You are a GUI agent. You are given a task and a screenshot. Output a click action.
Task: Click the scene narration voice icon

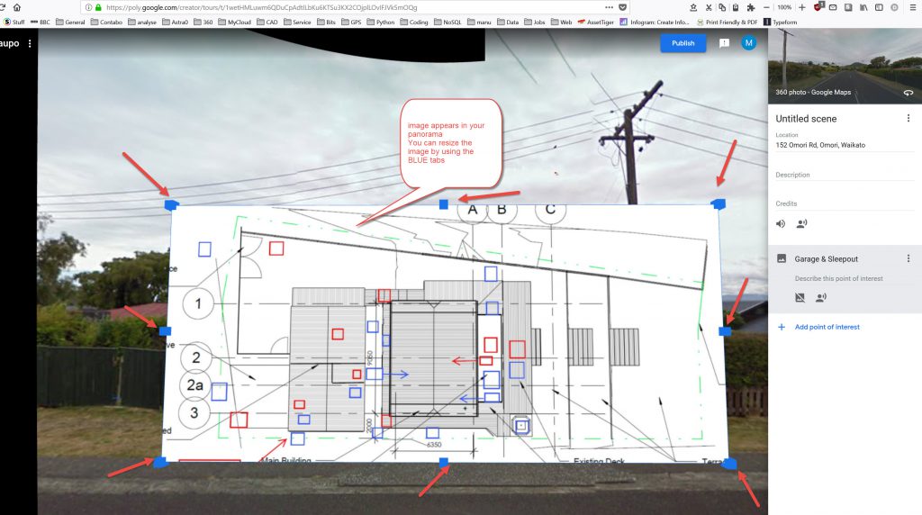click(x=800, y=223)
